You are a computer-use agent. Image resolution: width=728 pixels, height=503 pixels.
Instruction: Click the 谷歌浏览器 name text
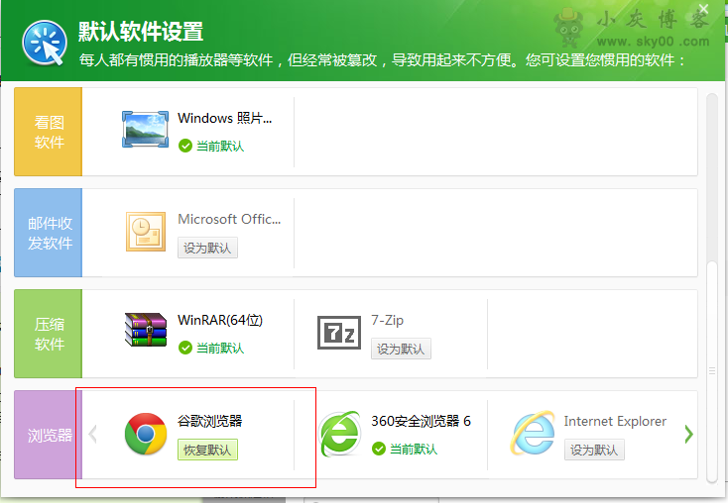pos(210,421)
